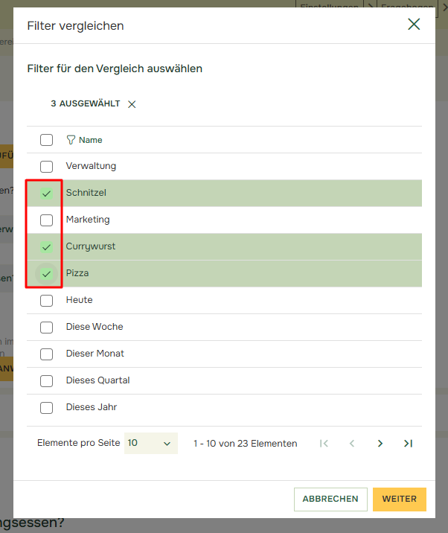
Task: Deselect the Currywurst checkbox
Action: click(46, 247)
